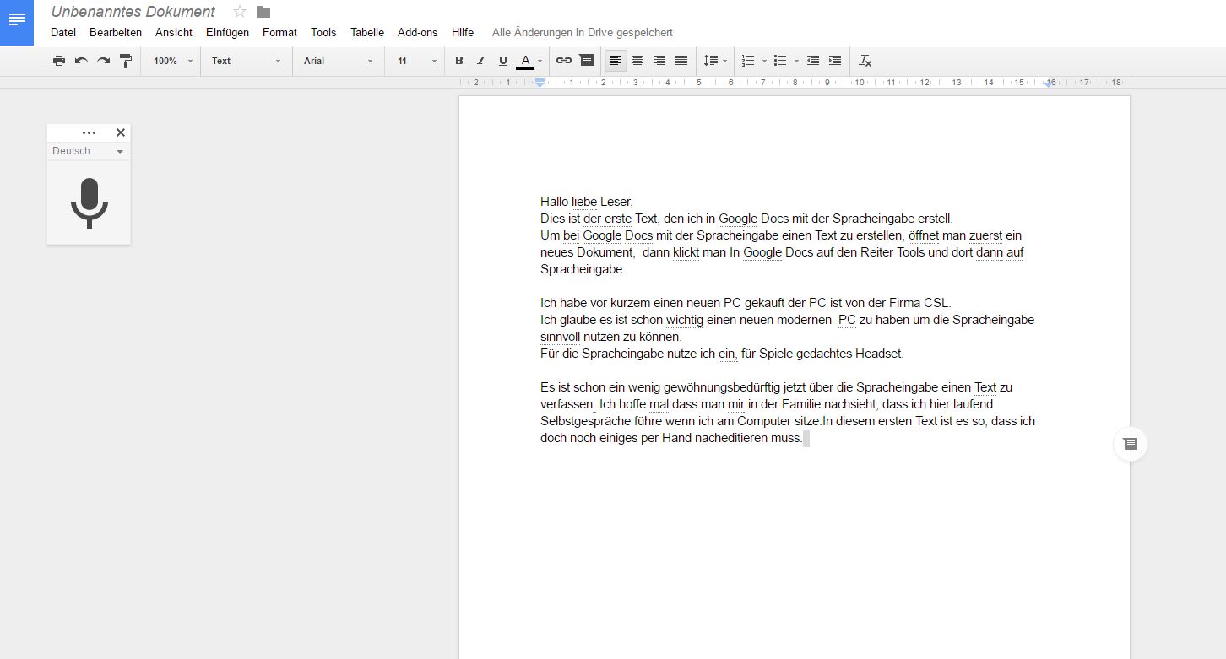Screen dimensions: 1226x659
Task: Toggle bold formatting
Action: (x=459, y=61)
